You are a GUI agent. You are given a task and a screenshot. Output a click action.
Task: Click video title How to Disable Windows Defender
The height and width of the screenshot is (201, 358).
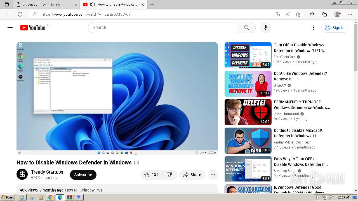(78, 162)
